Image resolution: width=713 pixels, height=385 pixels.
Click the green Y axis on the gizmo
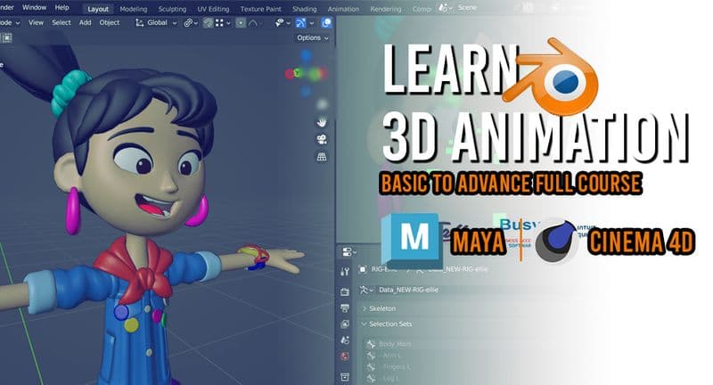click(297, 73)
